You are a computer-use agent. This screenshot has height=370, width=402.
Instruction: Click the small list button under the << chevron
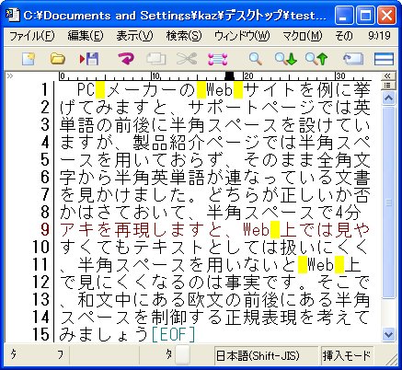[x=388, y=85]
